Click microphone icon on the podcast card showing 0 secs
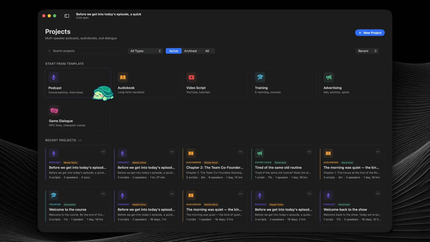 click(54, 153)
